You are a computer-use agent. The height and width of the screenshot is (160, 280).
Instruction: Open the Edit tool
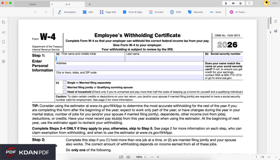(x=88, y=12)
